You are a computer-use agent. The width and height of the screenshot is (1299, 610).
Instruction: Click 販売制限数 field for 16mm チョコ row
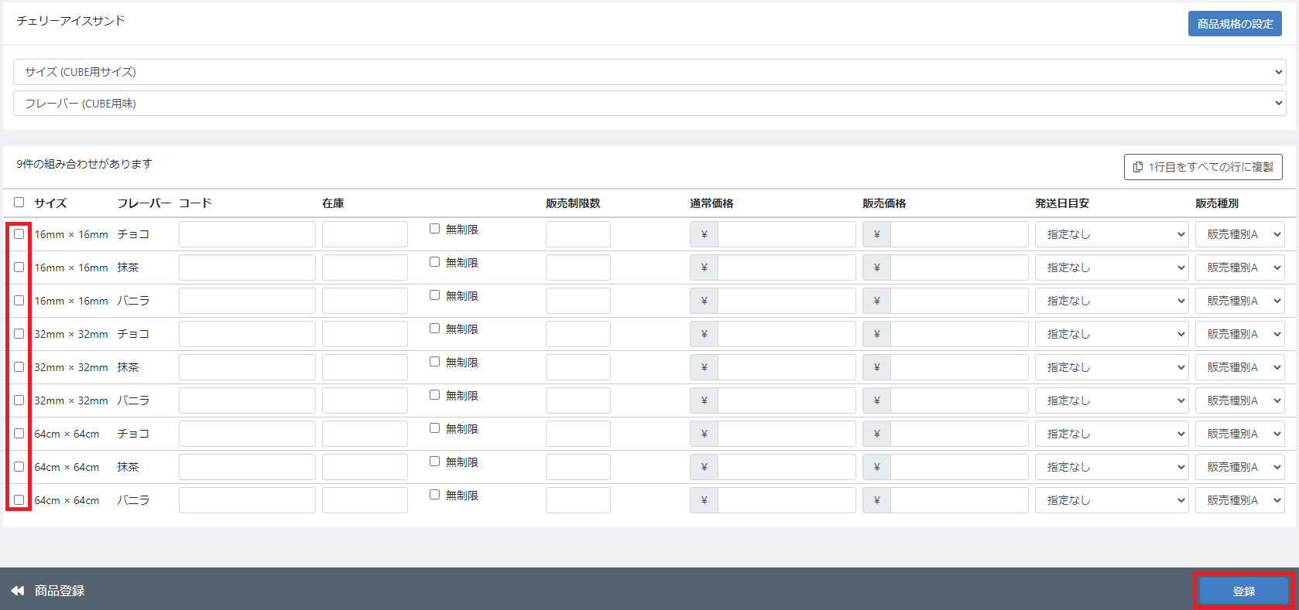click(x=578, y=234)
